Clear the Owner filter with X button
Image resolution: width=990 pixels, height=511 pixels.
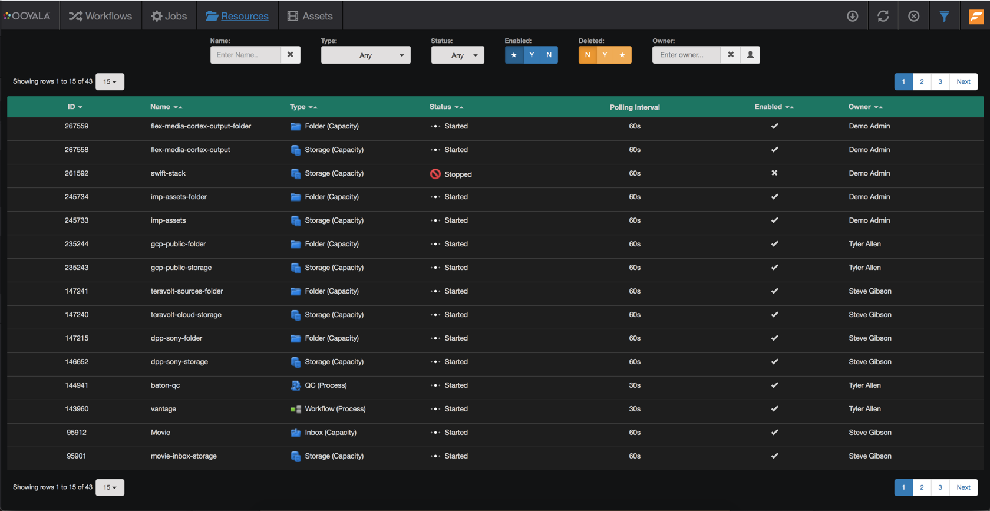(x=731, y=55)
